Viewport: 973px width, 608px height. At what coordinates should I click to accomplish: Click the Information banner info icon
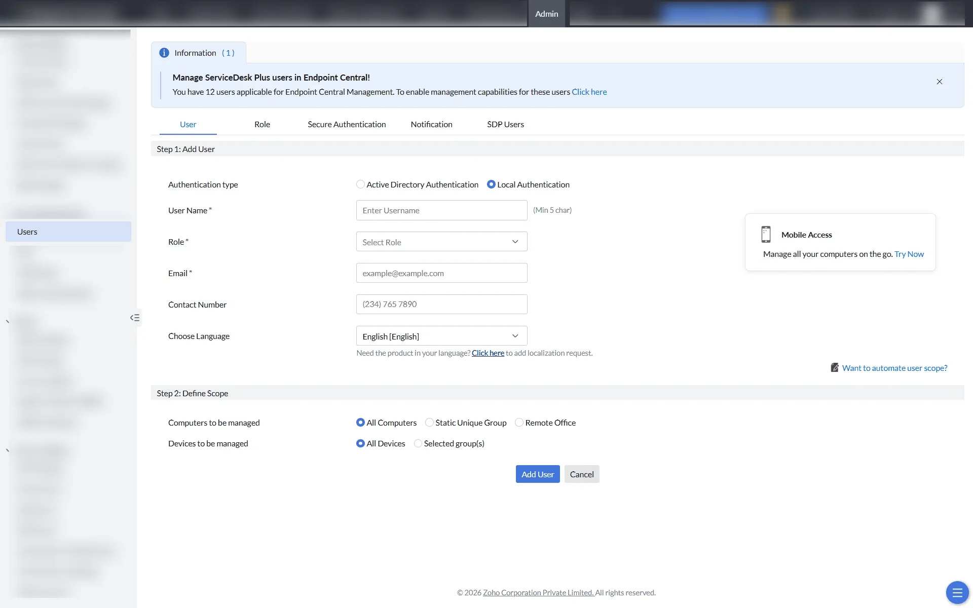point(164,53)
